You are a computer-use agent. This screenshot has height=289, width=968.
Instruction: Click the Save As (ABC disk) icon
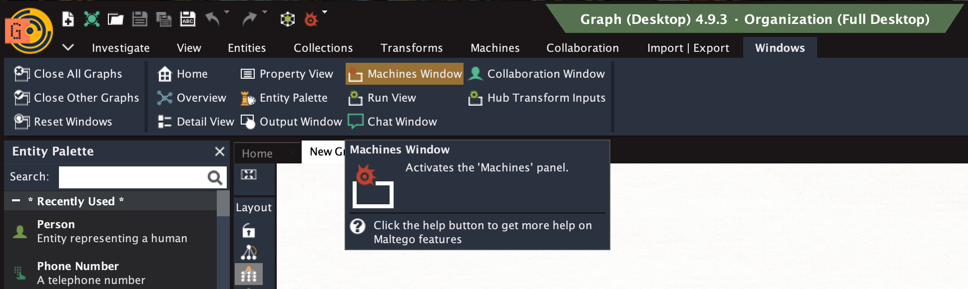click(x=188, y=19)
